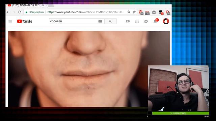Open the YouTube hamburger guide menu
Viewport: 216px width, 121px height.
[x=10, y=21]
